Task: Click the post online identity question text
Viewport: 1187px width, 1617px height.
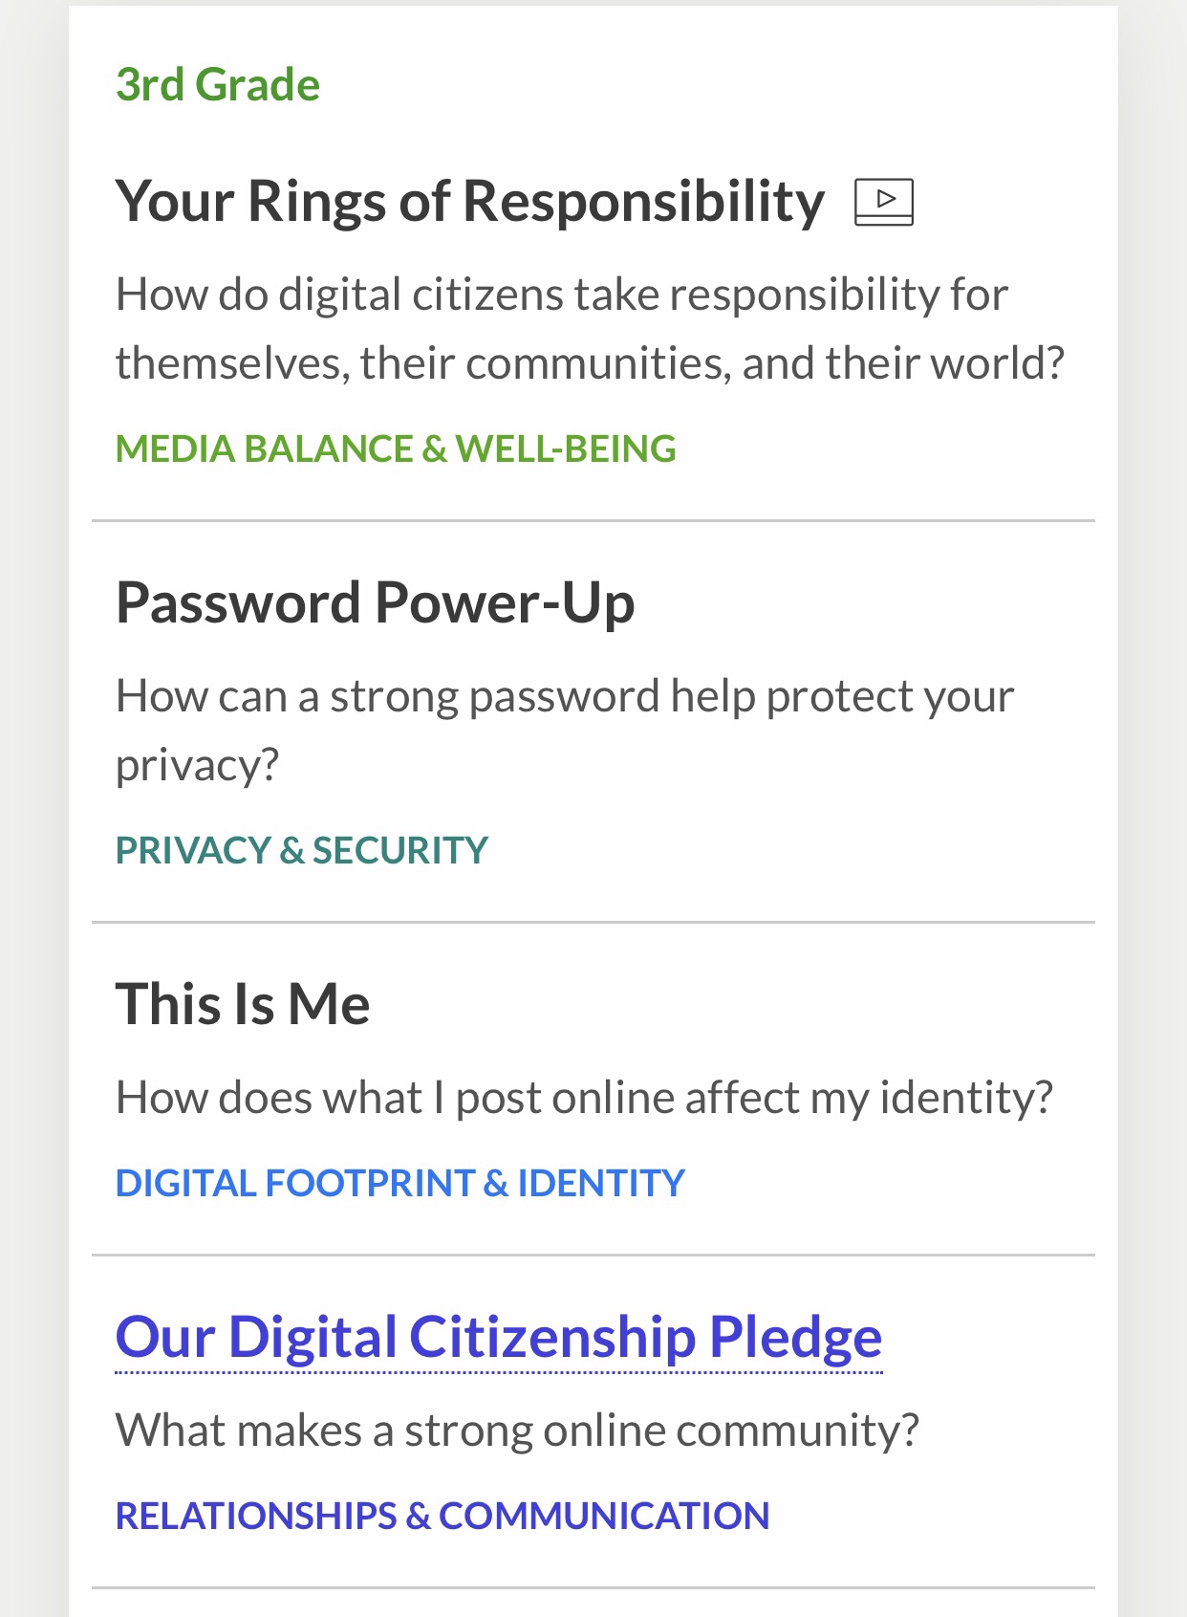Action: 583,1098
